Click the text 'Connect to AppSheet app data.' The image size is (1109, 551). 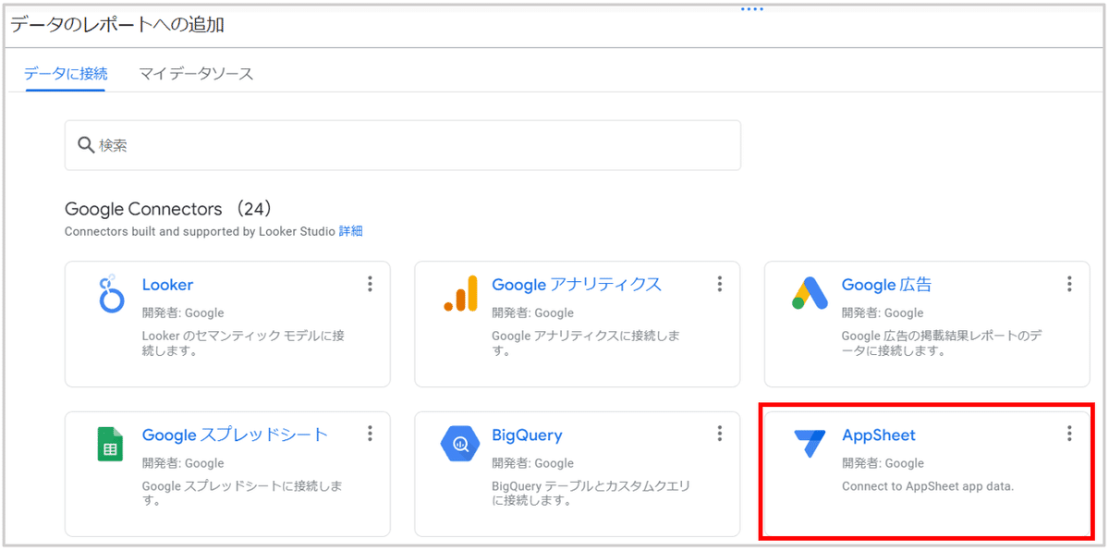click(928, 486)
